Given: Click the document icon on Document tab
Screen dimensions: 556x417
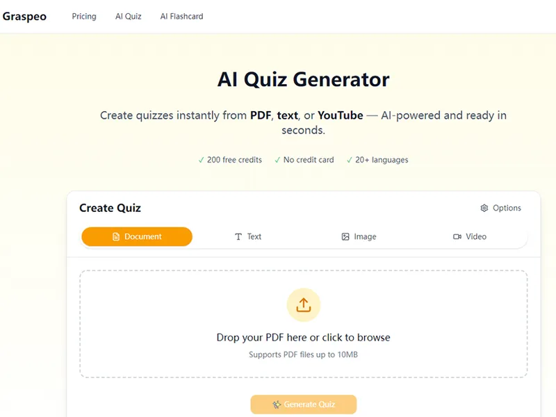Looking at the screenshot, I should [x=116, y=236].
